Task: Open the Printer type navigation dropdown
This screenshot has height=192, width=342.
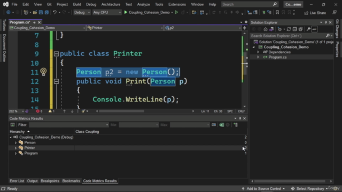Action: (x=125, y=28)
